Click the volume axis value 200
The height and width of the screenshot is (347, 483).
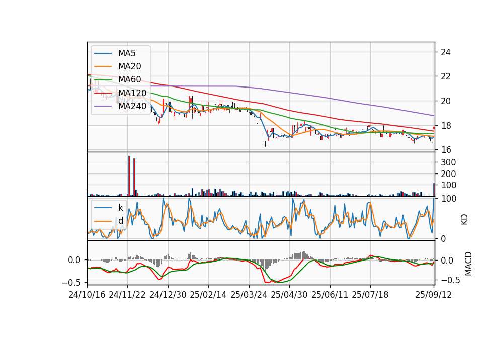pos(448,174)
